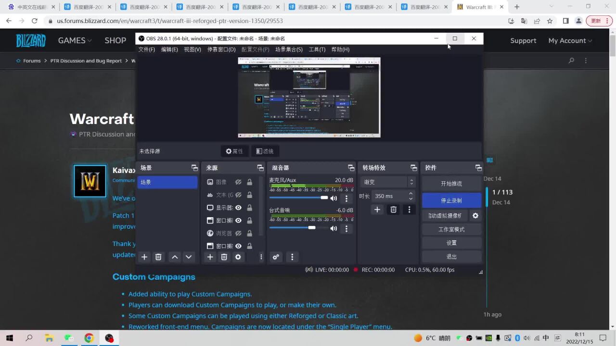This screenshot has height=346, width=616.
Task: Expand the My Account dropdown
Action: click(x=570, y=40)
